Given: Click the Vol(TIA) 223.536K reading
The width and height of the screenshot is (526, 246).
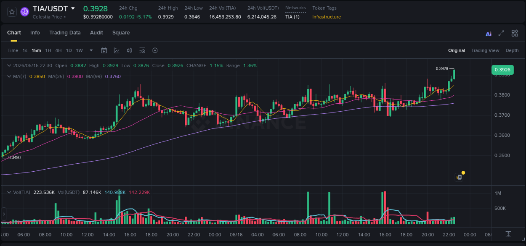Looking at the screenshot, I should click(44, 192).
